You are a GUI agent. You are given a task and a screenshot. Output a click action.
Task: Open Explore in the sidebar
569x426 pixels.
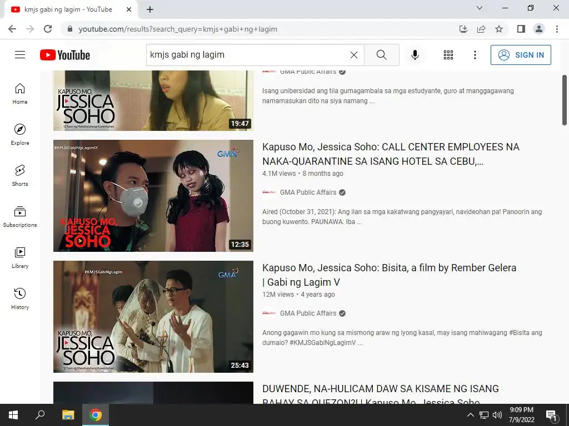click(x=20, y=134)
